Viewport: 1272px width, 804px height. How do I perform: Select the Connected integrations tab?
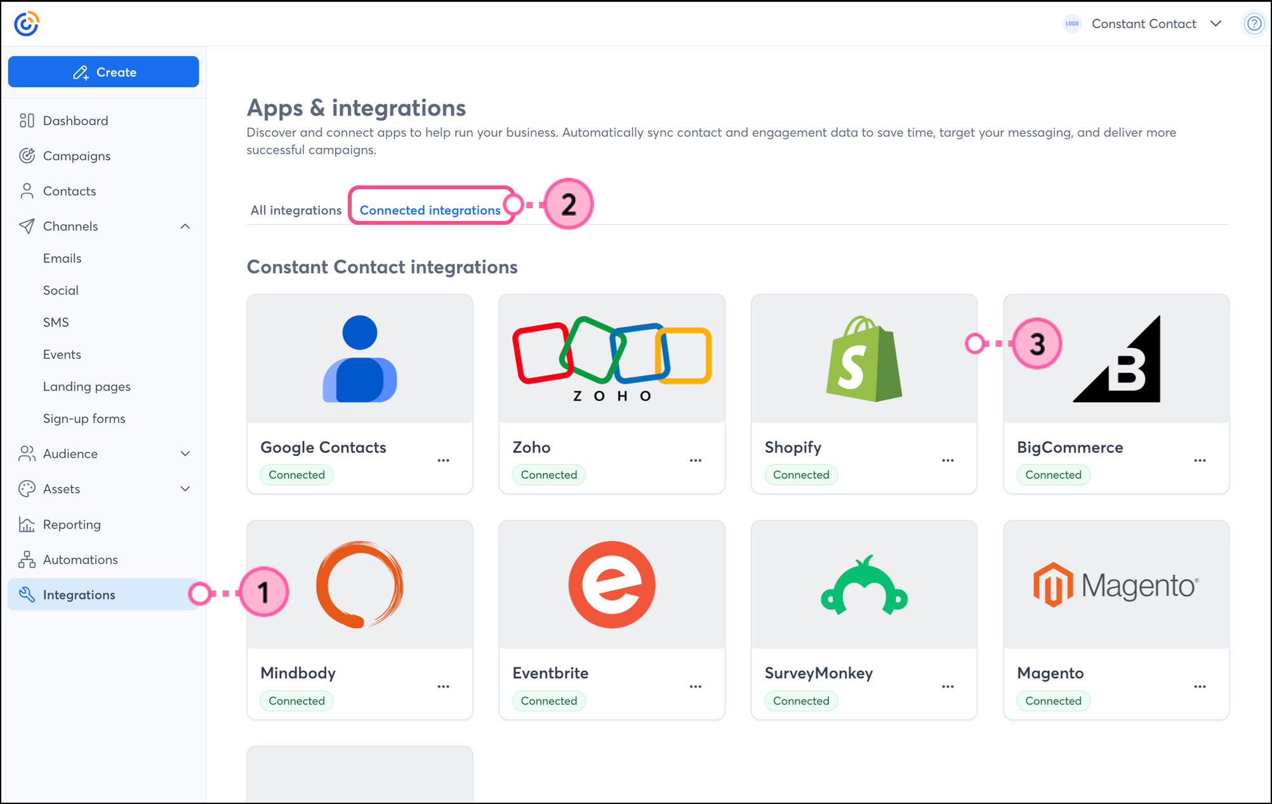(430, 210)
